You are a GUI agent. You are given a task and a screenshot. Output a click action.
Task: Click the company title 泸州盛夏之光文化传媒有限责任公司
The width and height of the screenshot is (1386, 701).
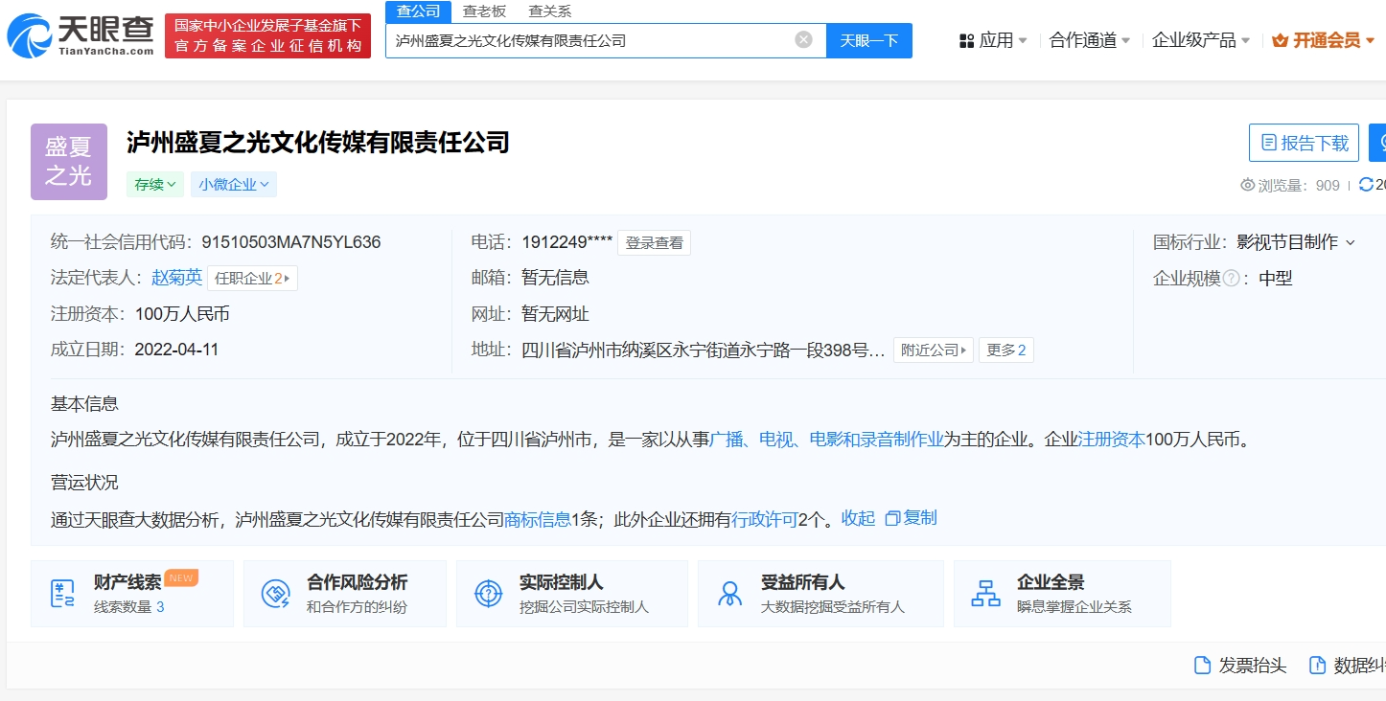click(x=317, y=143)
